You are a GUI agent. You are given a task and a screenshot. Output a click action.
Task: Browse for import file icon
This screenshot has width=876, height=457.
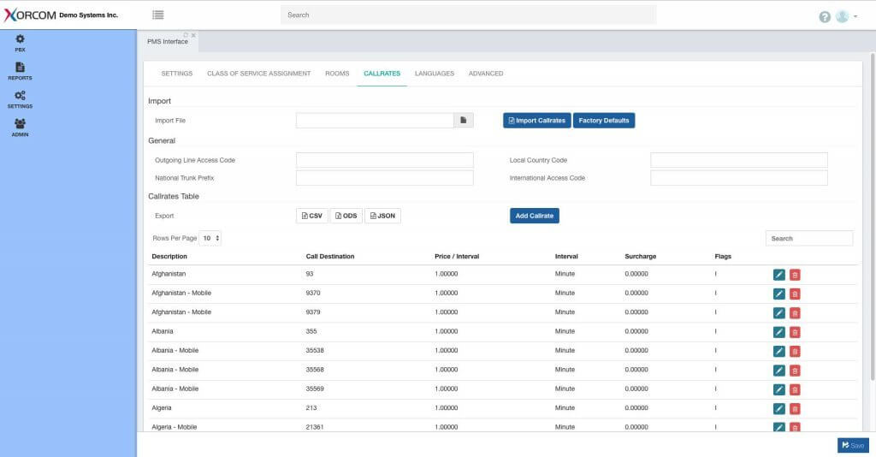tap(463, 121)
